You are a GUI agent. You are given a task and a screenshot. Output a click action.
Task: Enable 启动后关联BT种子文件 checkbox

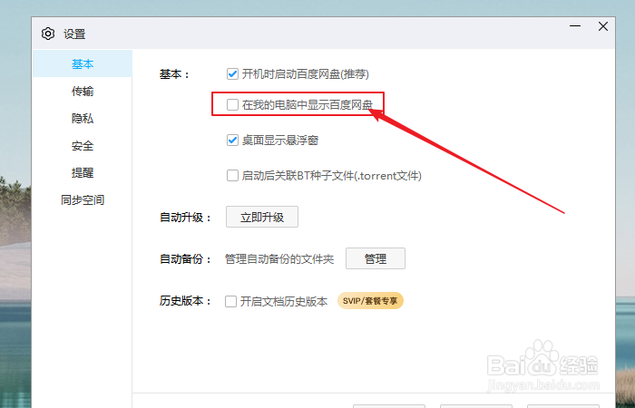click(x=232, y=176)
